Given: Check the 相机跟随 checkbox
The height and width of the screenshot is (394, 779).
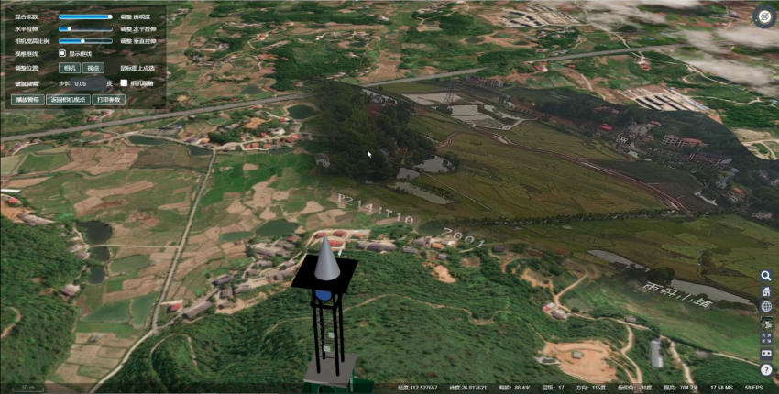Looking at the screenshot, I should (124, 82).
